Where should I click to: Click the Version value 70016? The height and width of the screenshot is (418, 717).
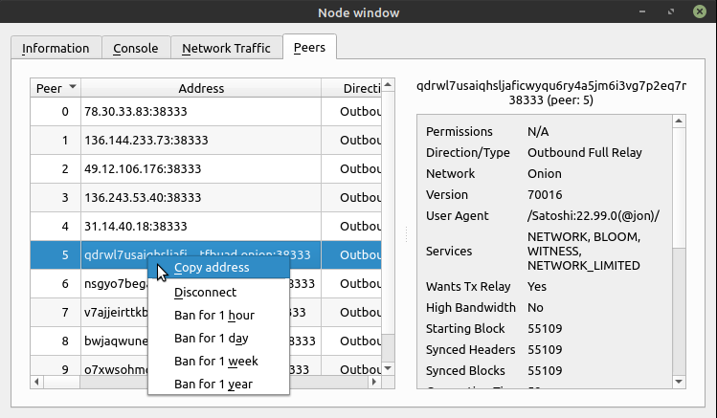pyautogui.click(x=545, y=194)
